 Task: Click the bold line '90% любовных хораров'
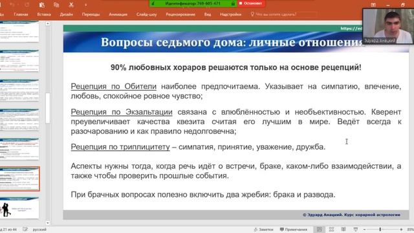(x=235, y=67)
